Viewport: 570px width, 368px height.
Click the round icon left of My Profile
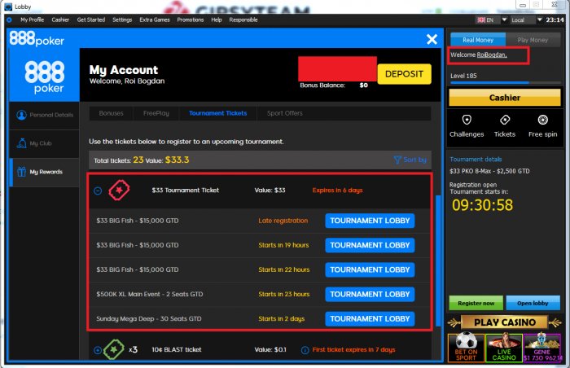click(10, 20)
